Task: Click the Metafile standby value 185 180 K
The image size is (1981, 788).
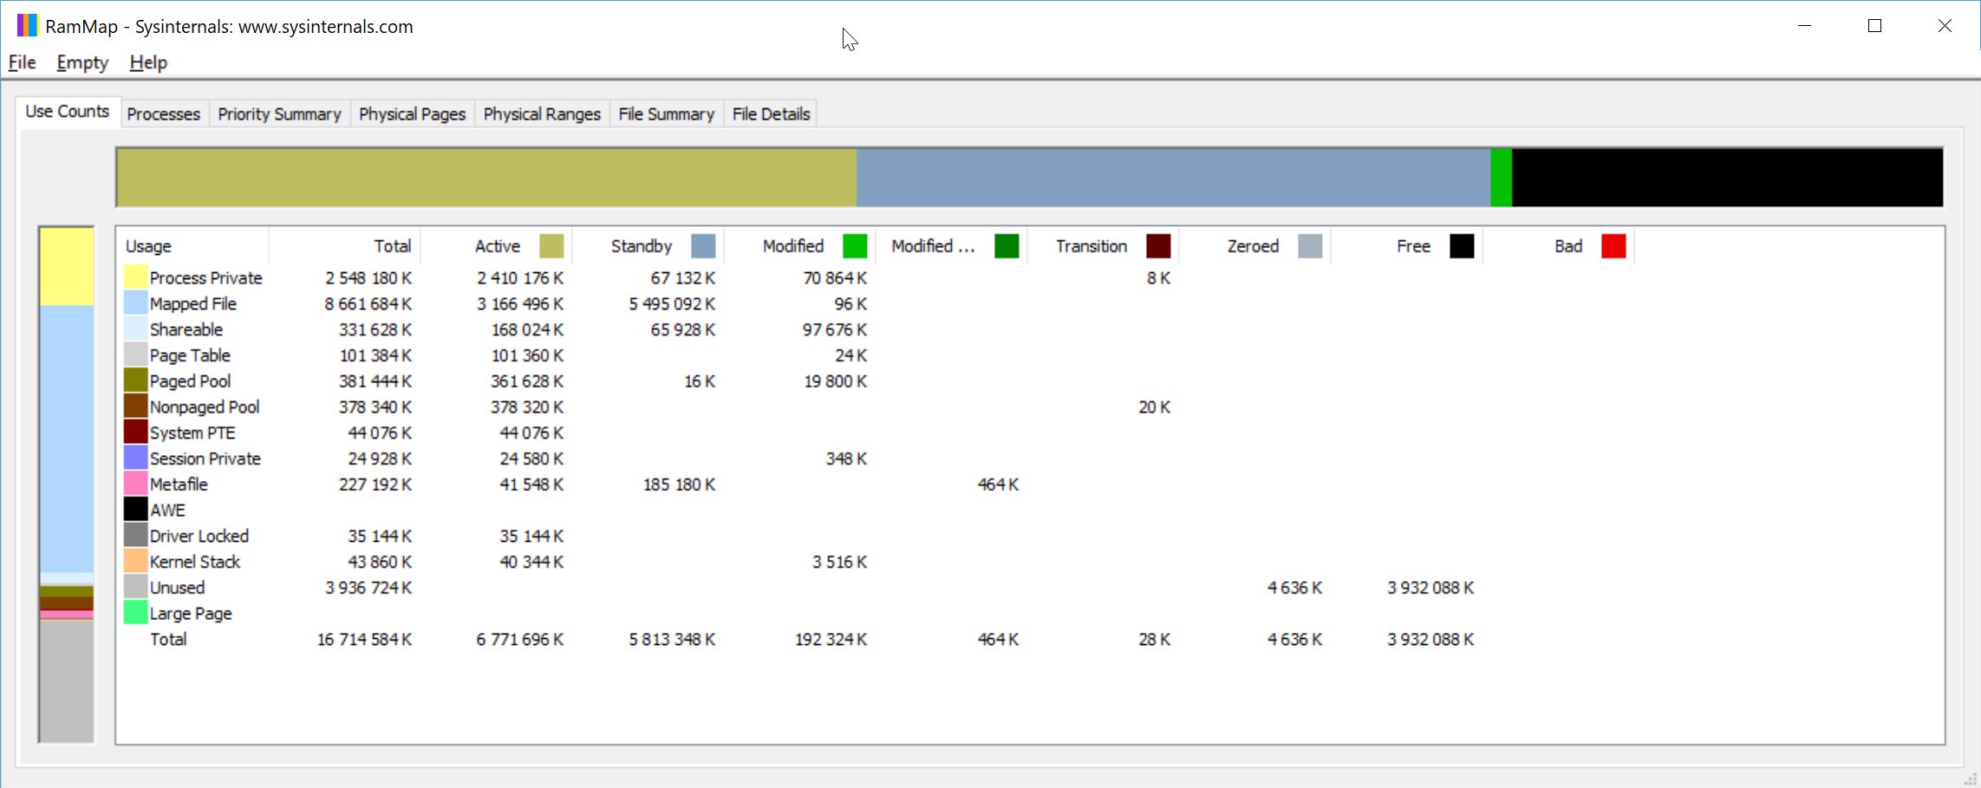Action: (679, 485)
